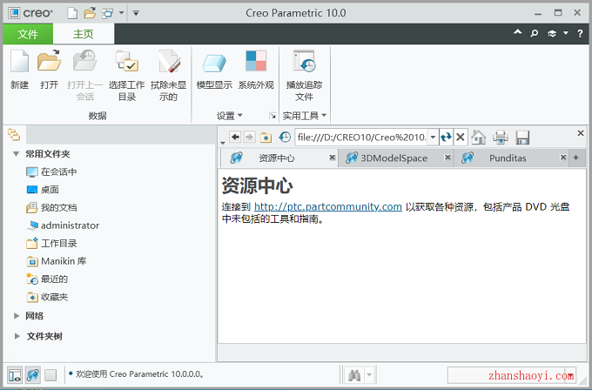Viewport: 592px width, 390px height.
Task: Click 拭除未显示的 erase icon
Action: [x=168, y=76]
